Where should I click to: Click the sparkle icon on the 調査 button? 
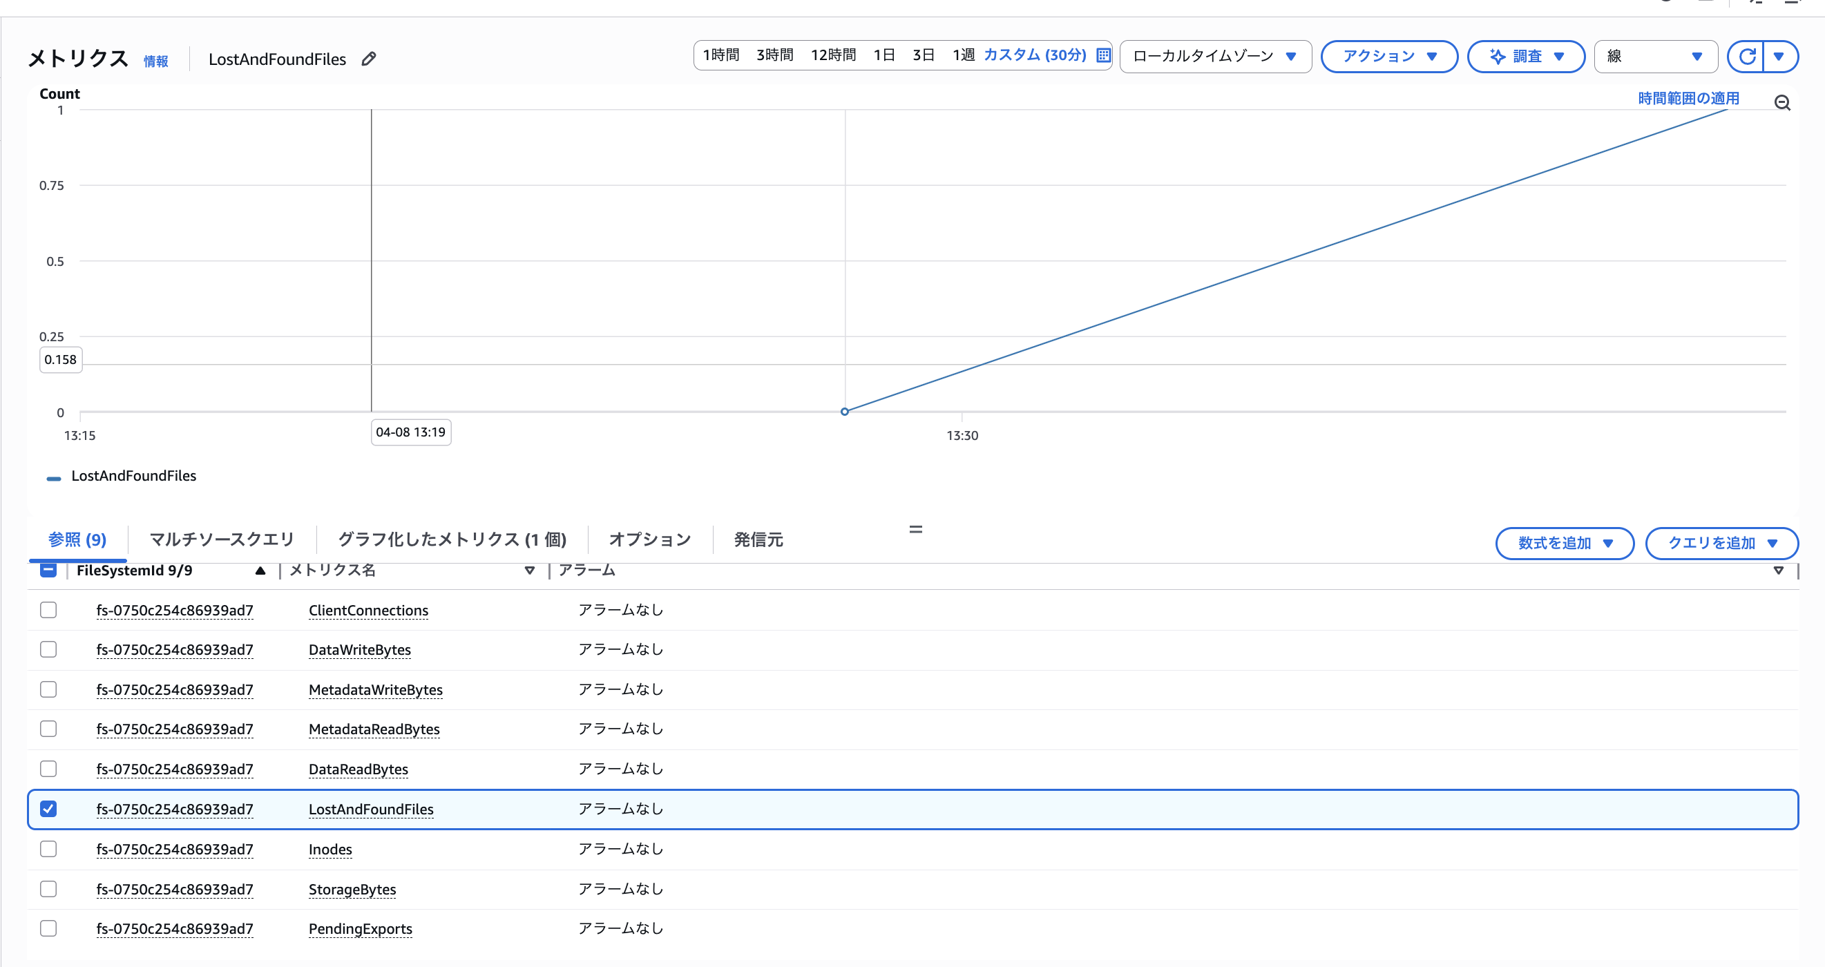pyautogui.click(x=1498, y=56)
